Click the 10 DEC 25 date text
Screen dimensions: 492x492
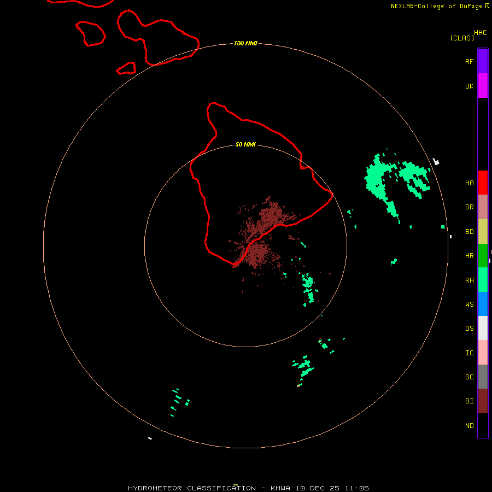(318, 488)
